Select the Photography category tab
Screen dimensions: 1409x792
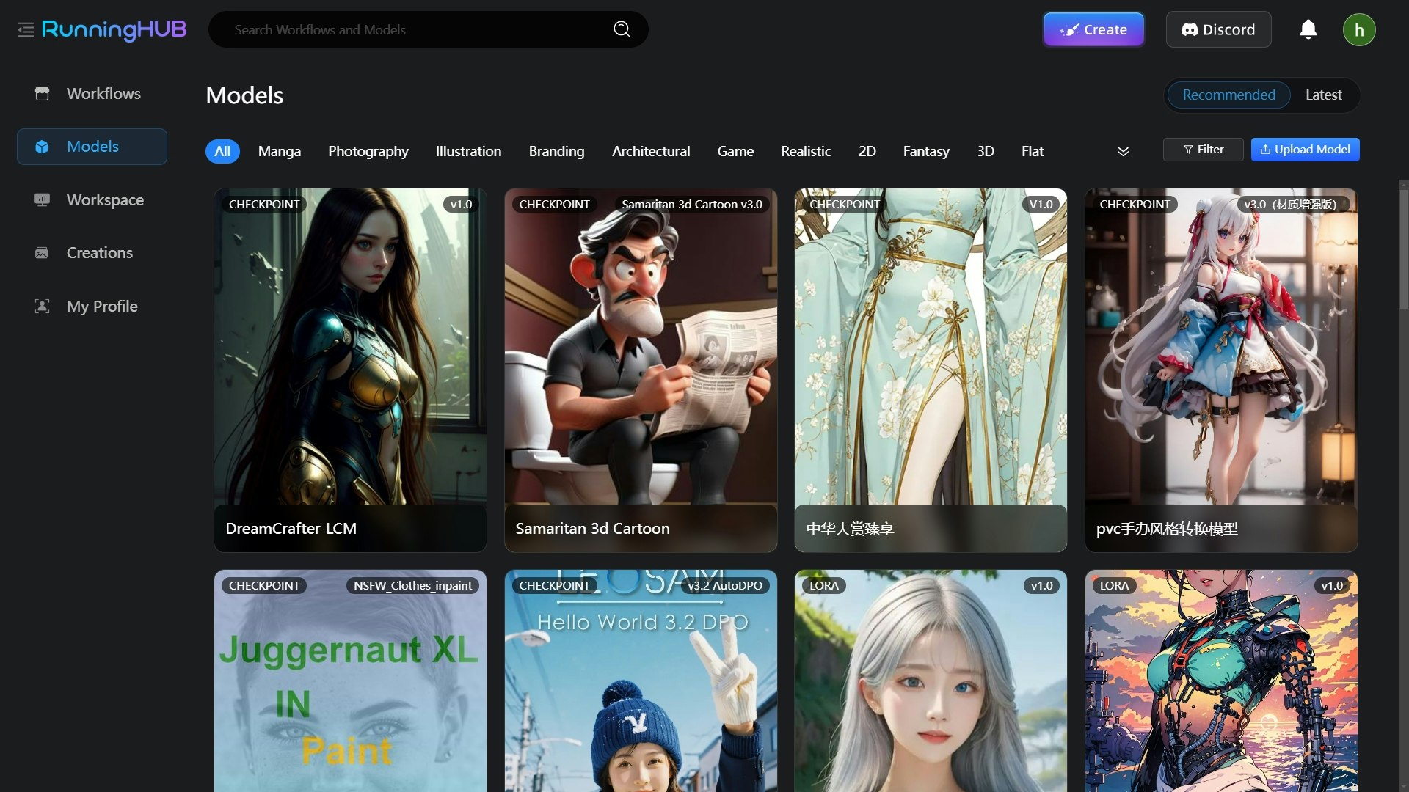pyautogui.click(x=368, y=152)
